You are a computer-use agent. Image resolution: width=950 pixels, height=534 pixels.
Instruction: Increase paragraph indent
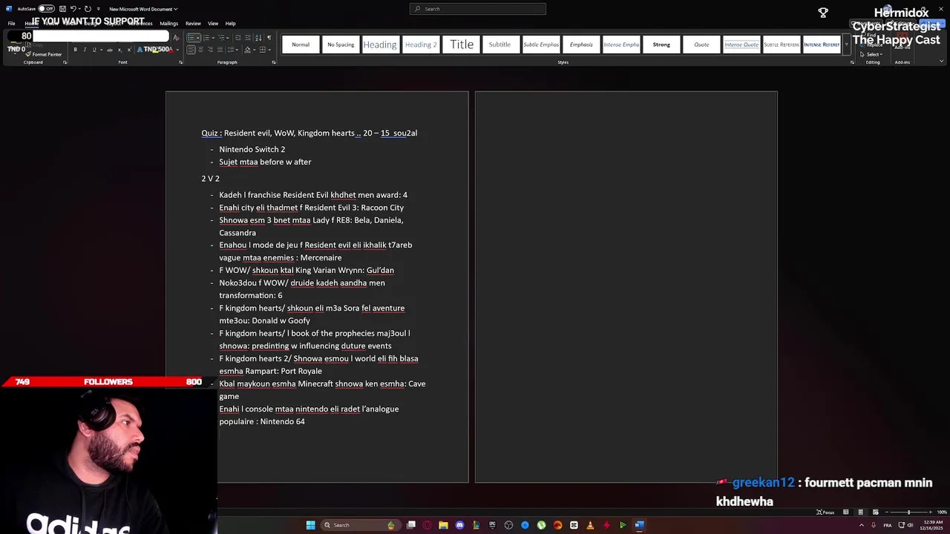pyautogui.click(x=247, y=38)
